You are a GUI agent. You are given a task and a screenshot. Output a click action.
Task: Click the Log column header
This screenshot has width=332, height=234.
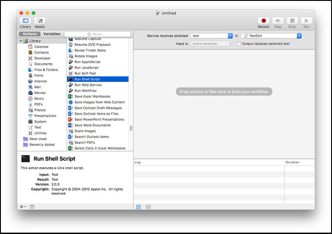209,162
